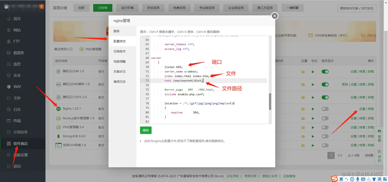Viewport: 388px width, 182px height.
Task: Open the 腾讯云COSFS row folder icon
Action: click(303, 97)
